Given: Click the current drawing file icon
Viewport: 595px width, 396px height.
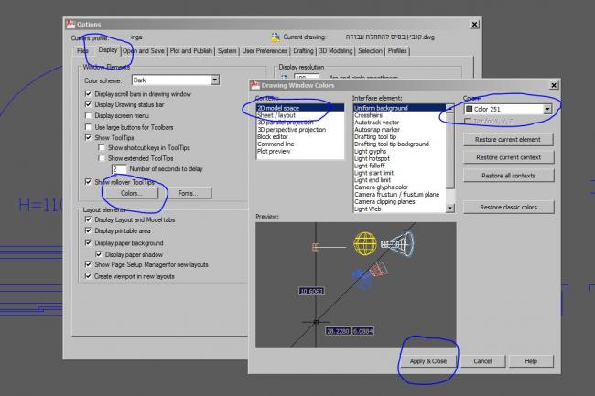Looking at the screenshot, I should point(276,37).
